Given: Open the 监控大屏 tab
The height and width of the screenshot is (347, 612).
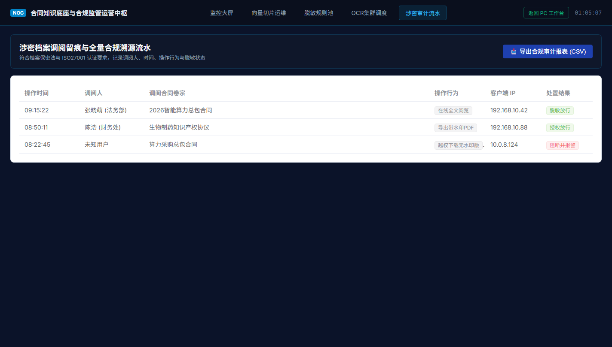Looking at the screenshot, I should click(x=222, y=13).
